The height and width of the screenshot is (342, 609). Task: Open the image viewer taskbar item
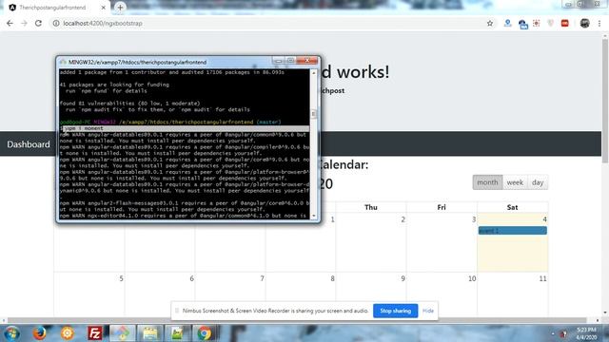tap(177, 333)
